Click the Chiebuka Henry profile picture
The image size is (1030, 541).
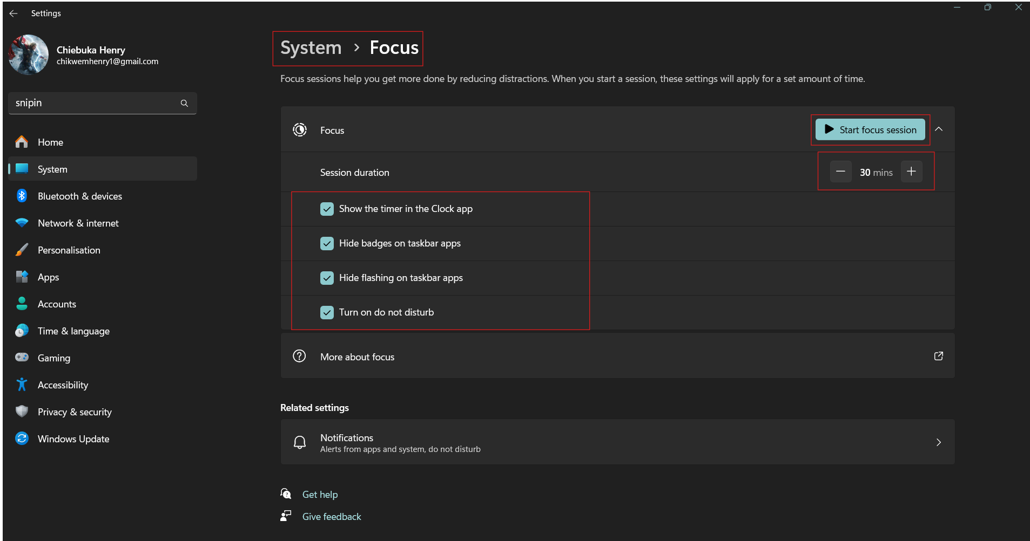click(x=28, y=54)
